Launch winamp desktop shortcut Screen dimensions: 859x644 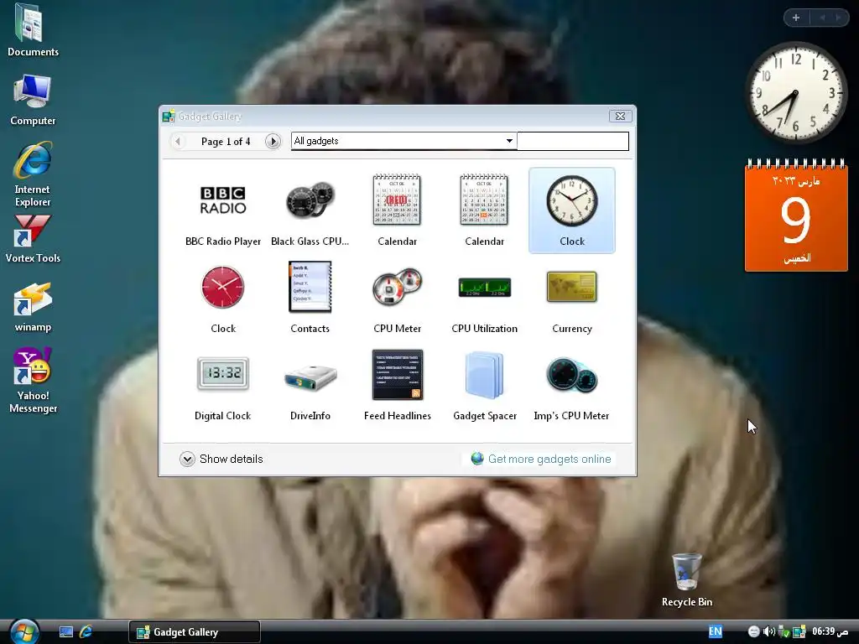pos(33,307)
